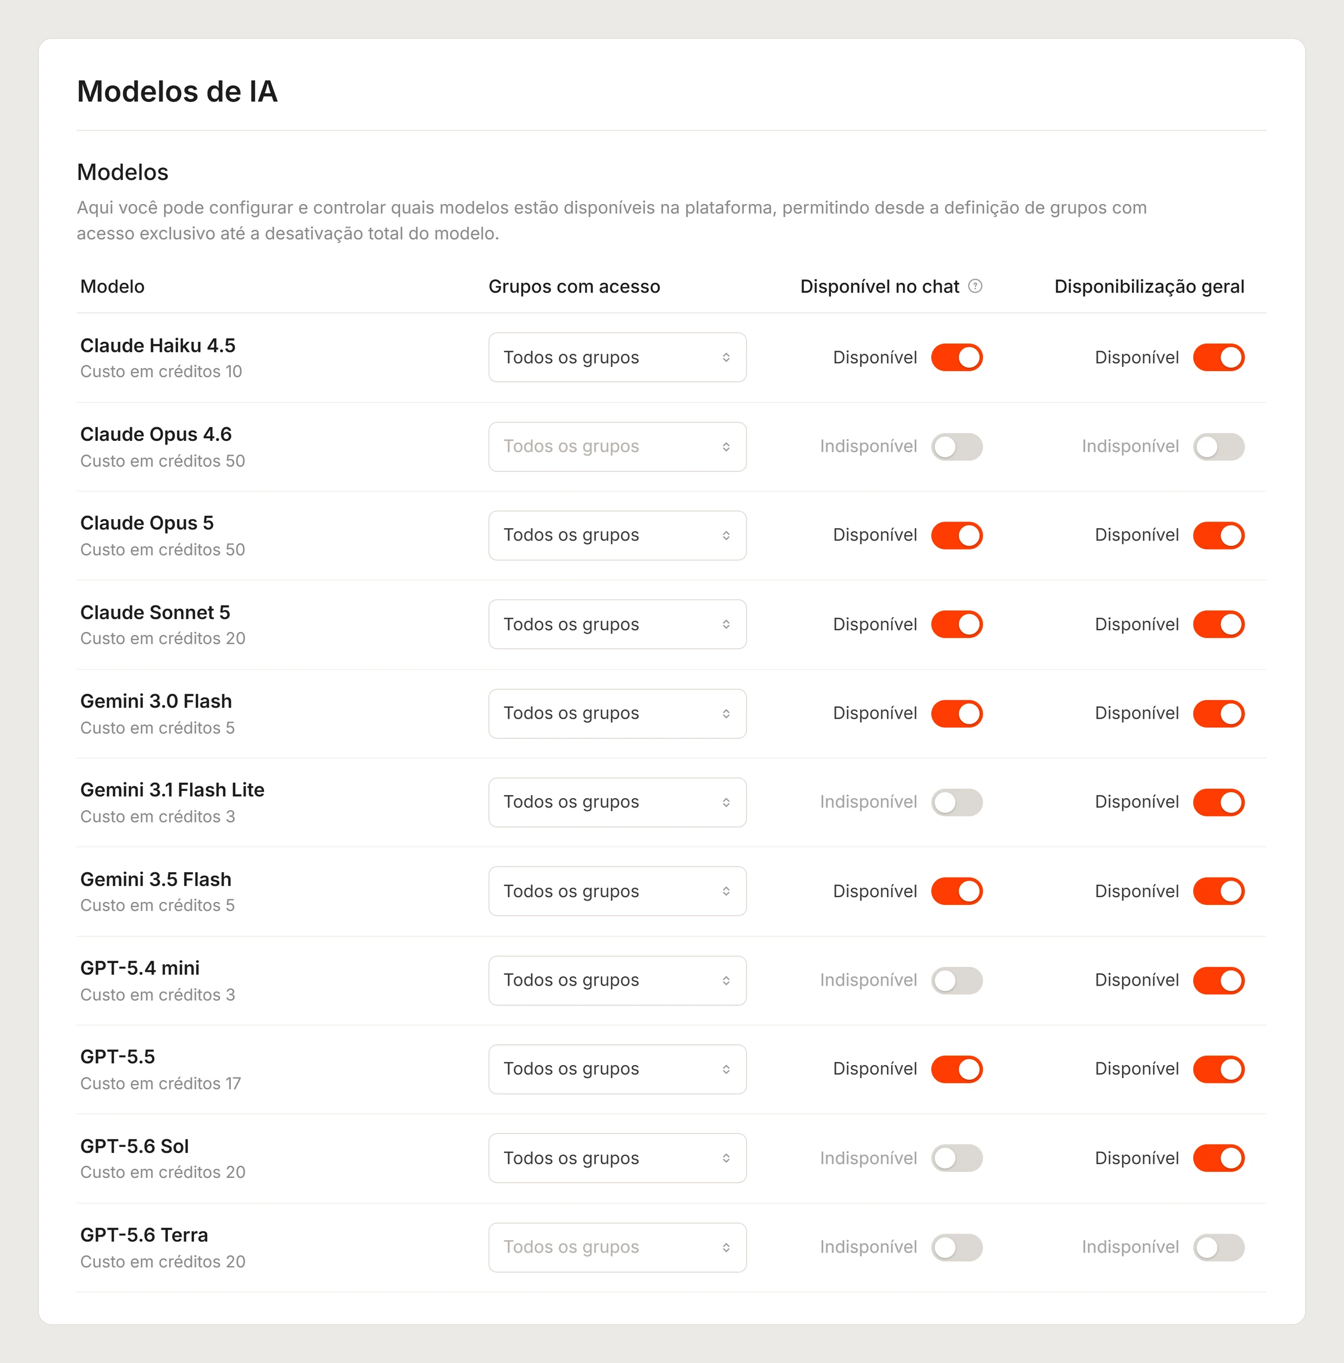The width and height of the screenshot is (1344, 1363).
Task: Click the help icon beside Disponível no chat
Action: (x=975, y=286)
